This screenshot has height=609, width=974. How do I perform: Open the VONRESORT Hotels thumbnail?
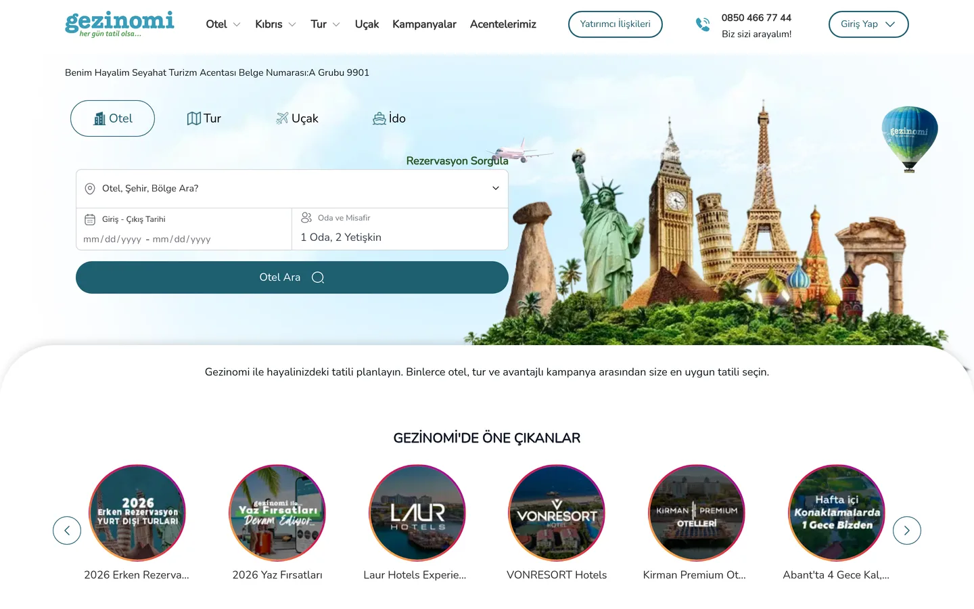pyautogui.click(x=557, y=513)
